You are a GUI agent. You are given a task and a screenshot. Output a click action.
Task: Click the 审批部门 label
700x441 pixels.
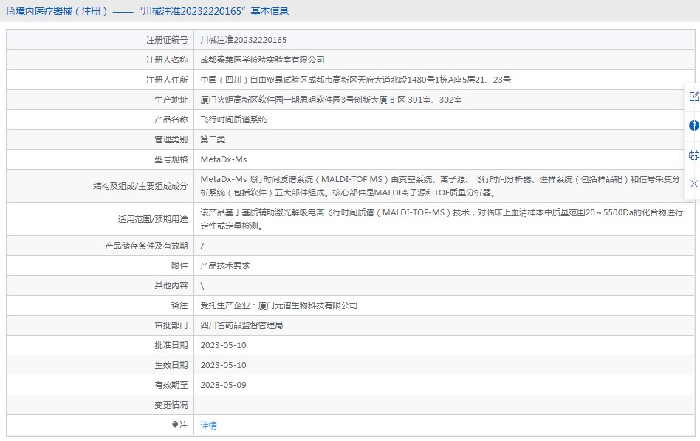[x=171, y=325]
